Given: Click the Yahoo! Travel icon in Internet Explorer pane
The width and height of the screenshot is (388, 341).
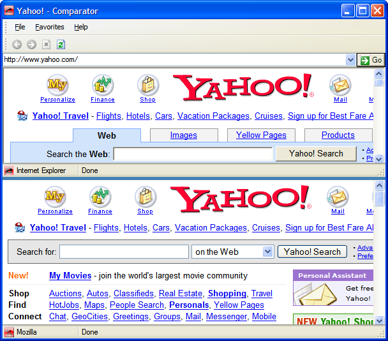Looking at the screenshot, I should coord(22,116).
